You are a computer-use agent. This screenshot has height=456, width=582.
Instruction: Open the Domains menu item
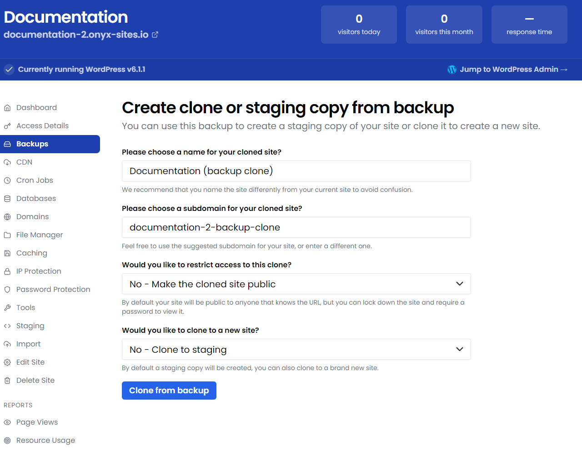50,217
